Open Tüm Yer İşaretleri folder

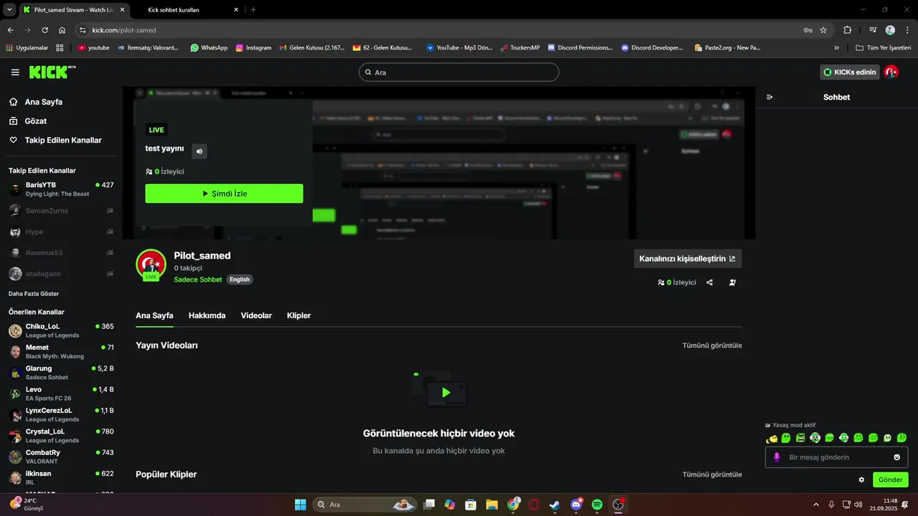pyautogui.click(x=883, y=47)
